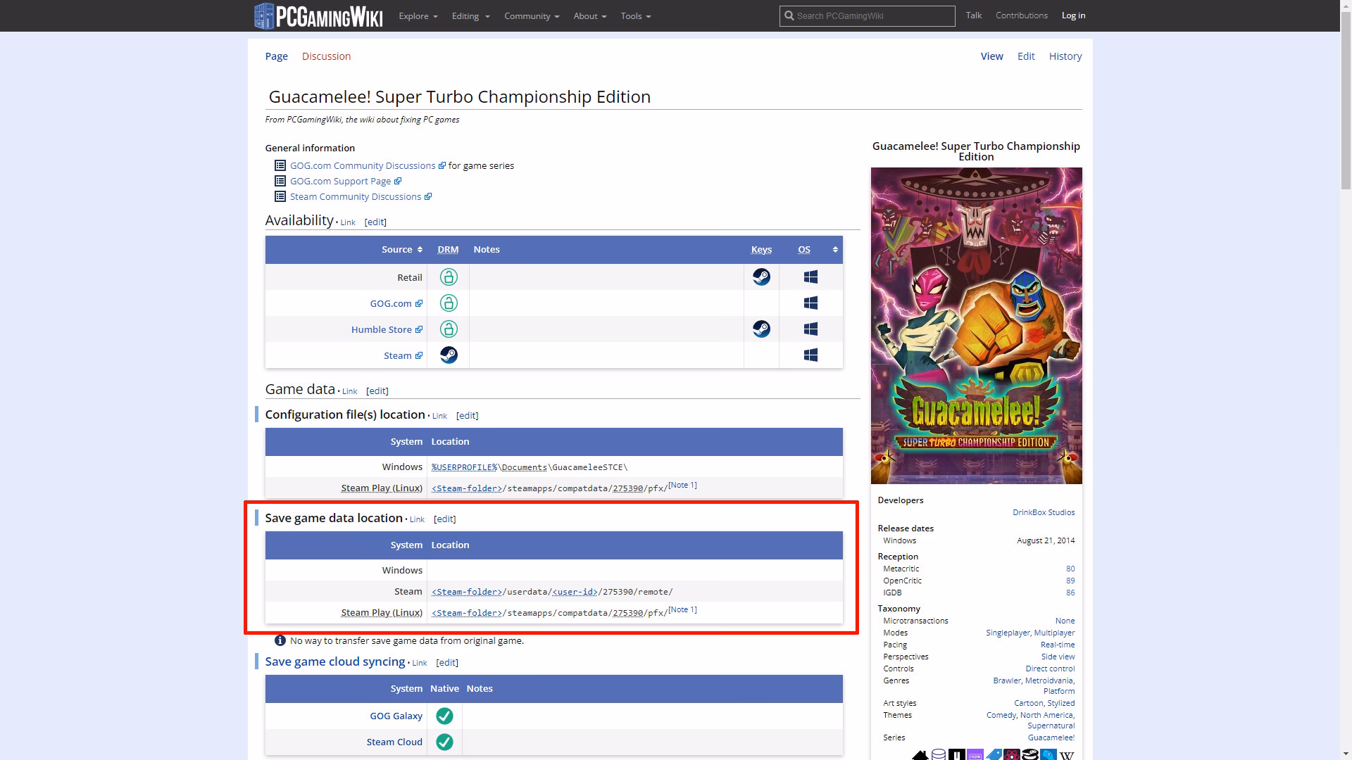
Task: Click the Log in link
Action: 1074,15
